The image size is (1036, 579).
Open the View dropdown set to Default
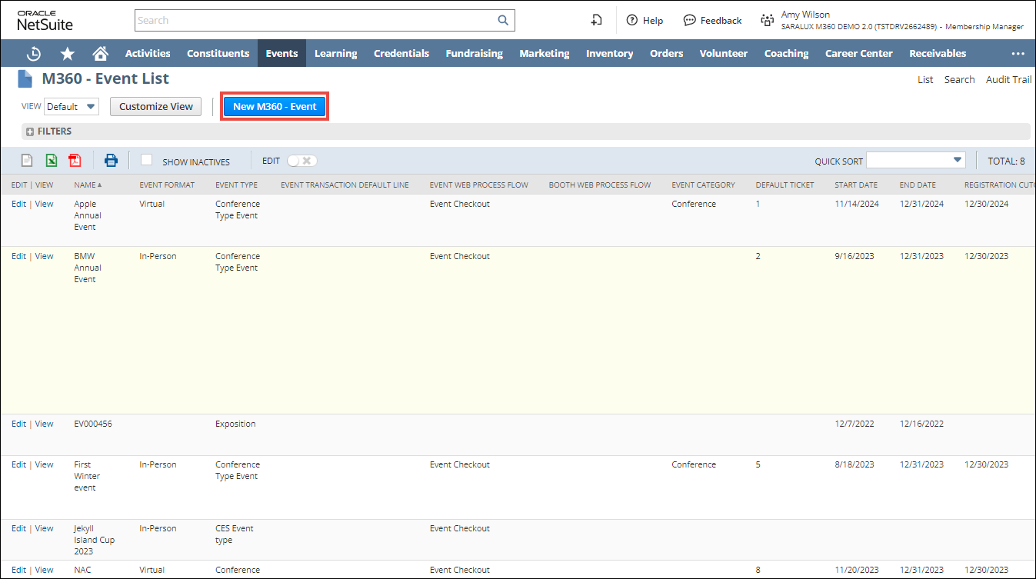pyautogui.click(x=72, y=107)
